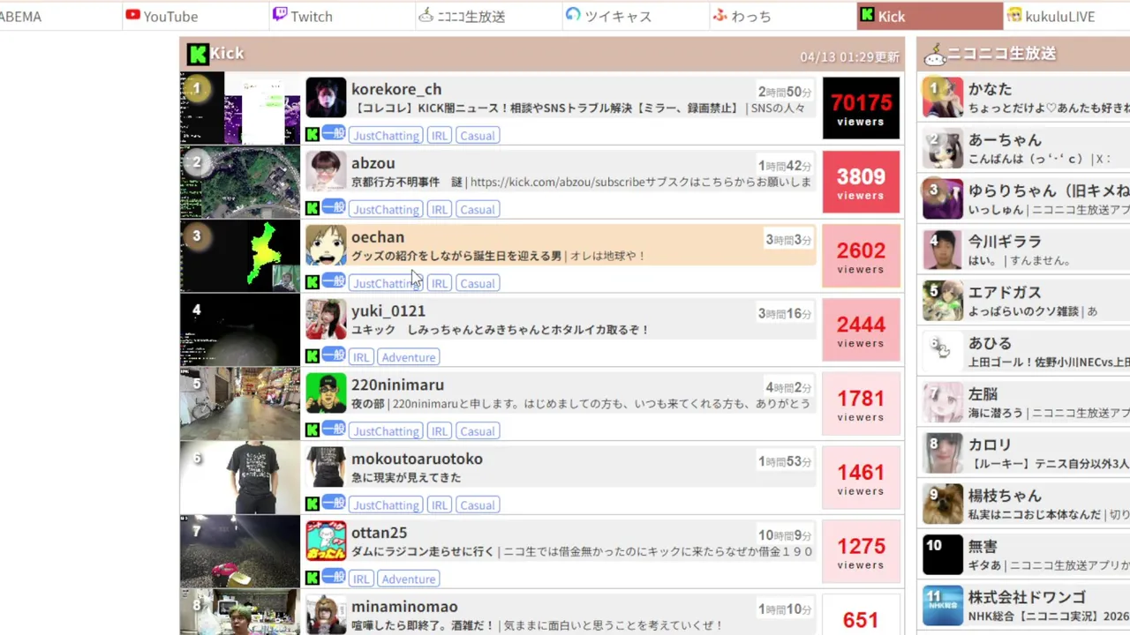The width and height of the screenshot is (1130, 635).
Task: Click IRL tag on abzou row
Action: point(440,209)
